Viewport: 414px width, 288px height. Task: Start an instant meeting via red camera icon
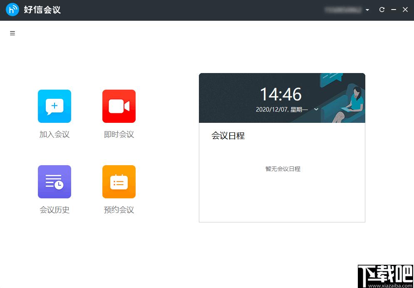(119, 106)
